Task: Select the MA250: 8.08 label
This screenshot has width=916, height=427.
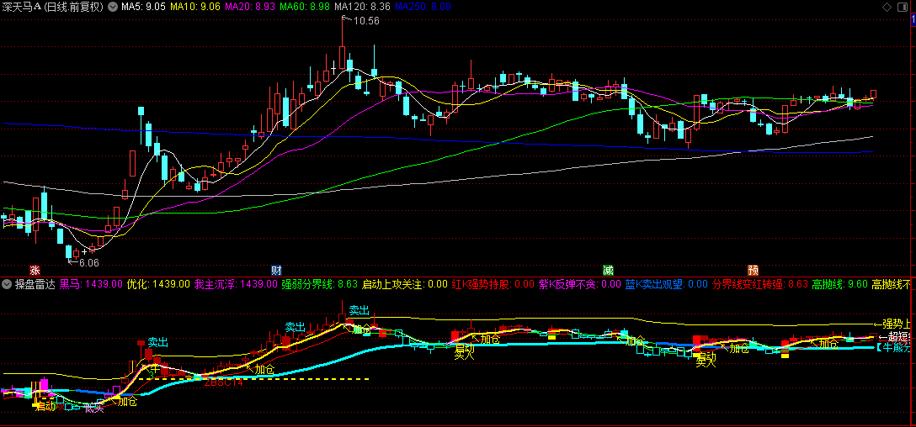Action: coord(423,7)
